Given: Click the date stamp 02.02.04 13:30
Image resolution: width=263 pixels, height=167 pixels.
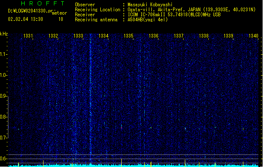Looking at the screenshot, I should click(x=26, y=19).
